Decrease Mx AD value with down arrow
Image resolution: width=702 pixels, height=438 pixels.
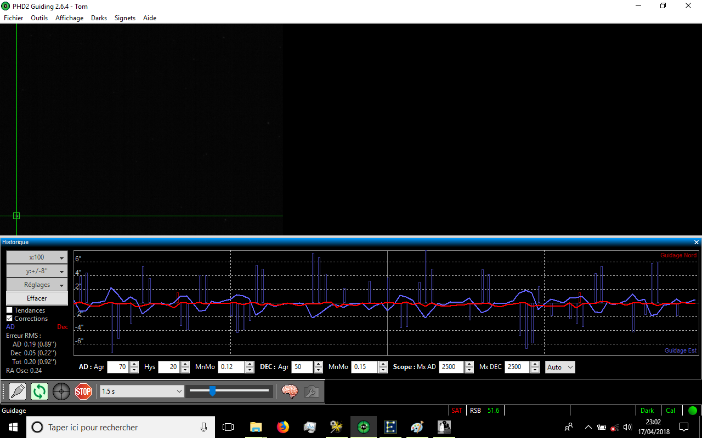coord(469,370)
